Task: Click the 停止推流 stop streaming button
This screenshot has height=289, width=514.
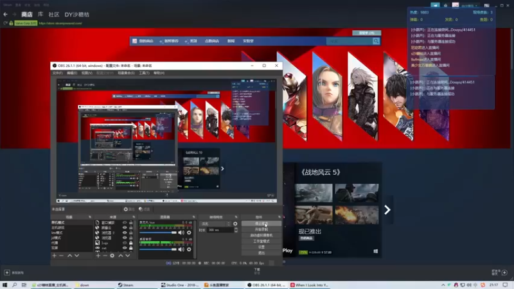Action: [261, 223]
